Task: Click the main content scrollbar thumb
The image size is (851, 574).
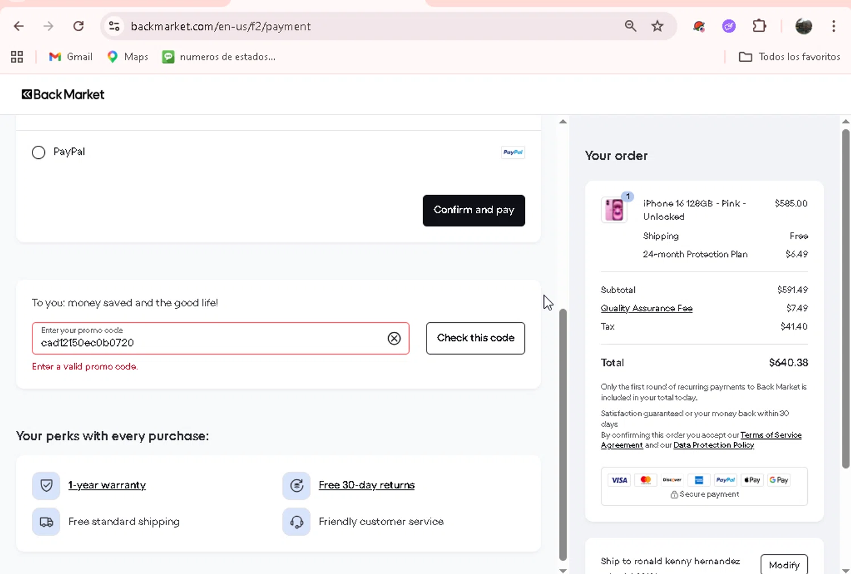Action: pyautogui.click(x=563, y=434)
